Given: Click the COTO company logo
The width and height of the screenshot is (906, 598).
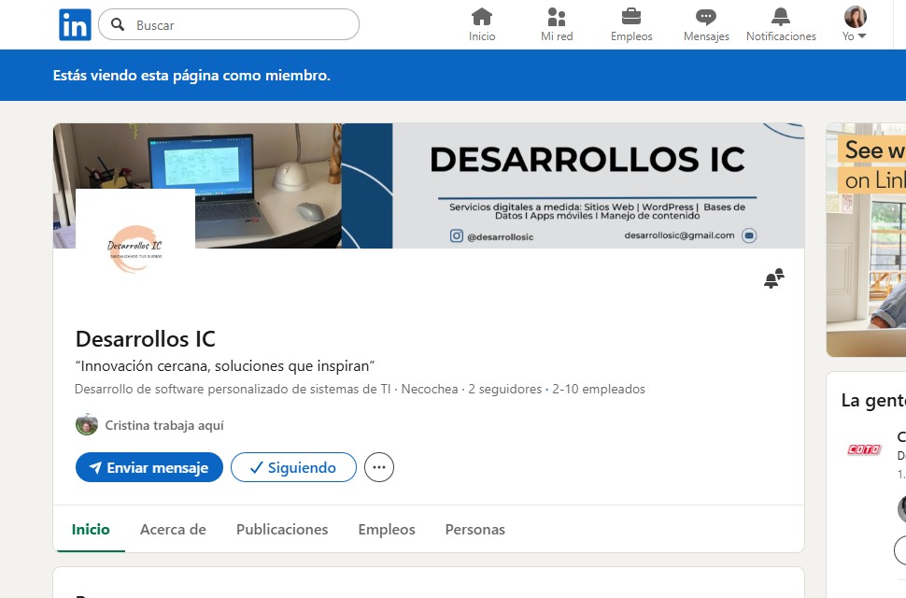Looking at the screenshot, I should pyautogui.click(x=863, y=449).
